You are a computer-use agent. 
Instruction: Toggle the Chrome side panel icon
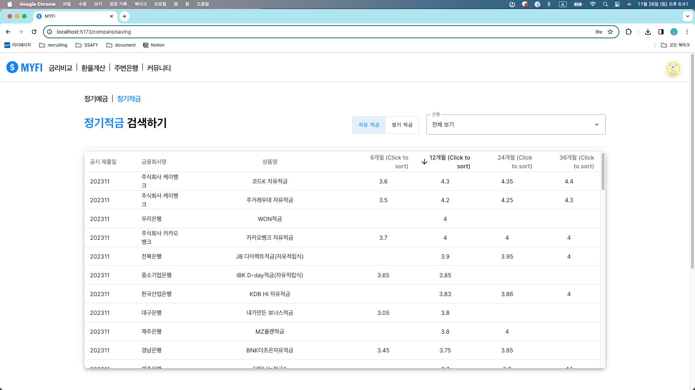[661, 32]
